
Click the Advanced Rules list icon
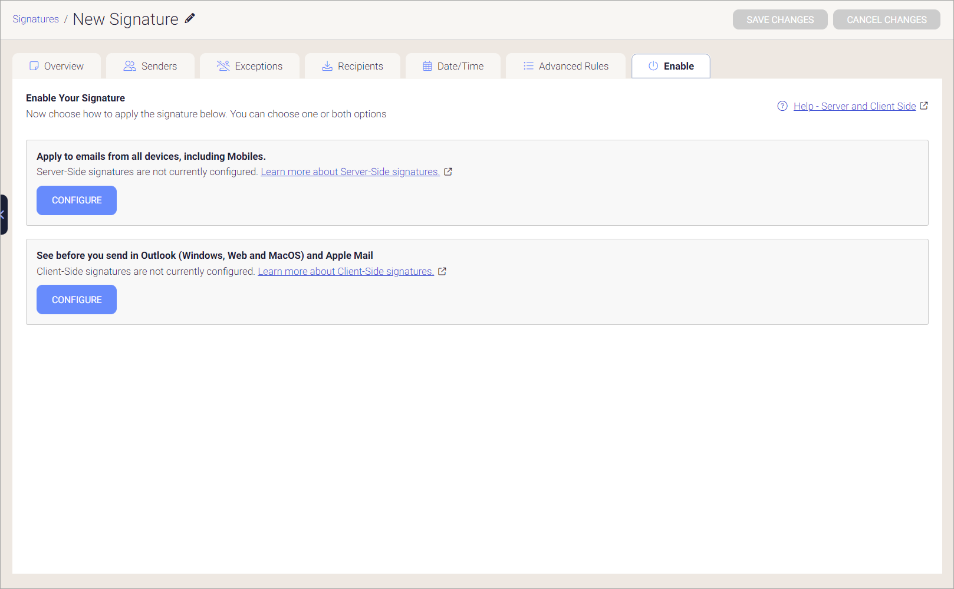(528, 66)
